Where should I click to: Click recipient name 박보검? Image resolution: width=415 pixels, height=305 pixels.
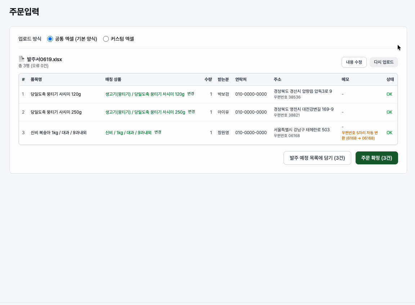pos(223,94)
